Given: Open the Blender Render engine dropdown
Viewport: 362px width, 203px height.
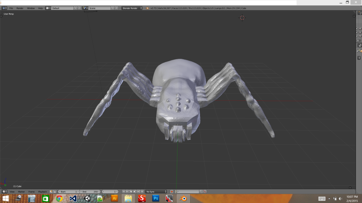Looking at the screenshot, I should pos(132,8).
